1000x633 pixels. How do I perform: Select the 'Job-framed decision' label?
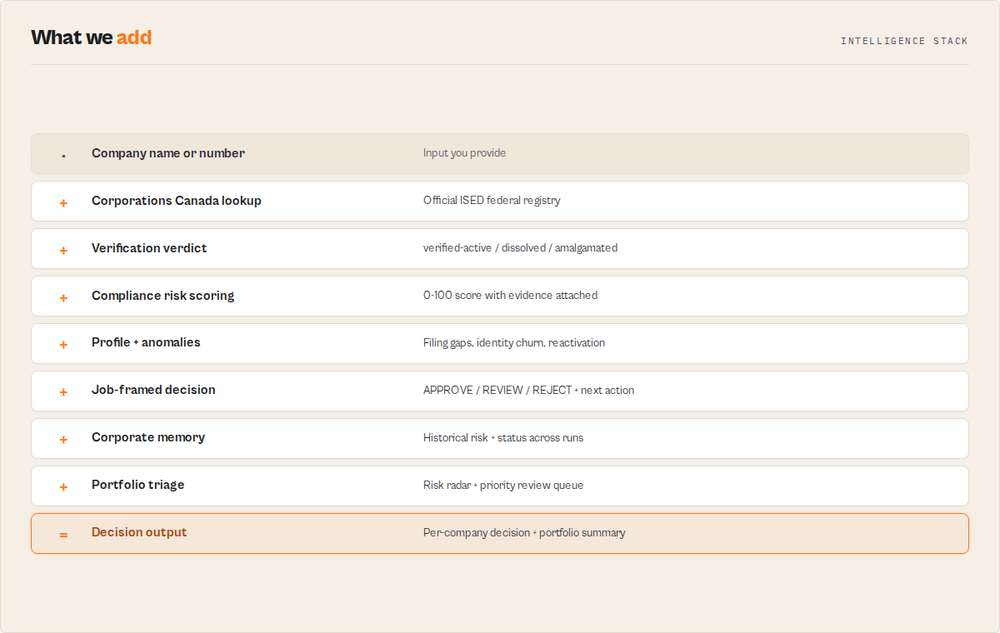pos(153,390)
